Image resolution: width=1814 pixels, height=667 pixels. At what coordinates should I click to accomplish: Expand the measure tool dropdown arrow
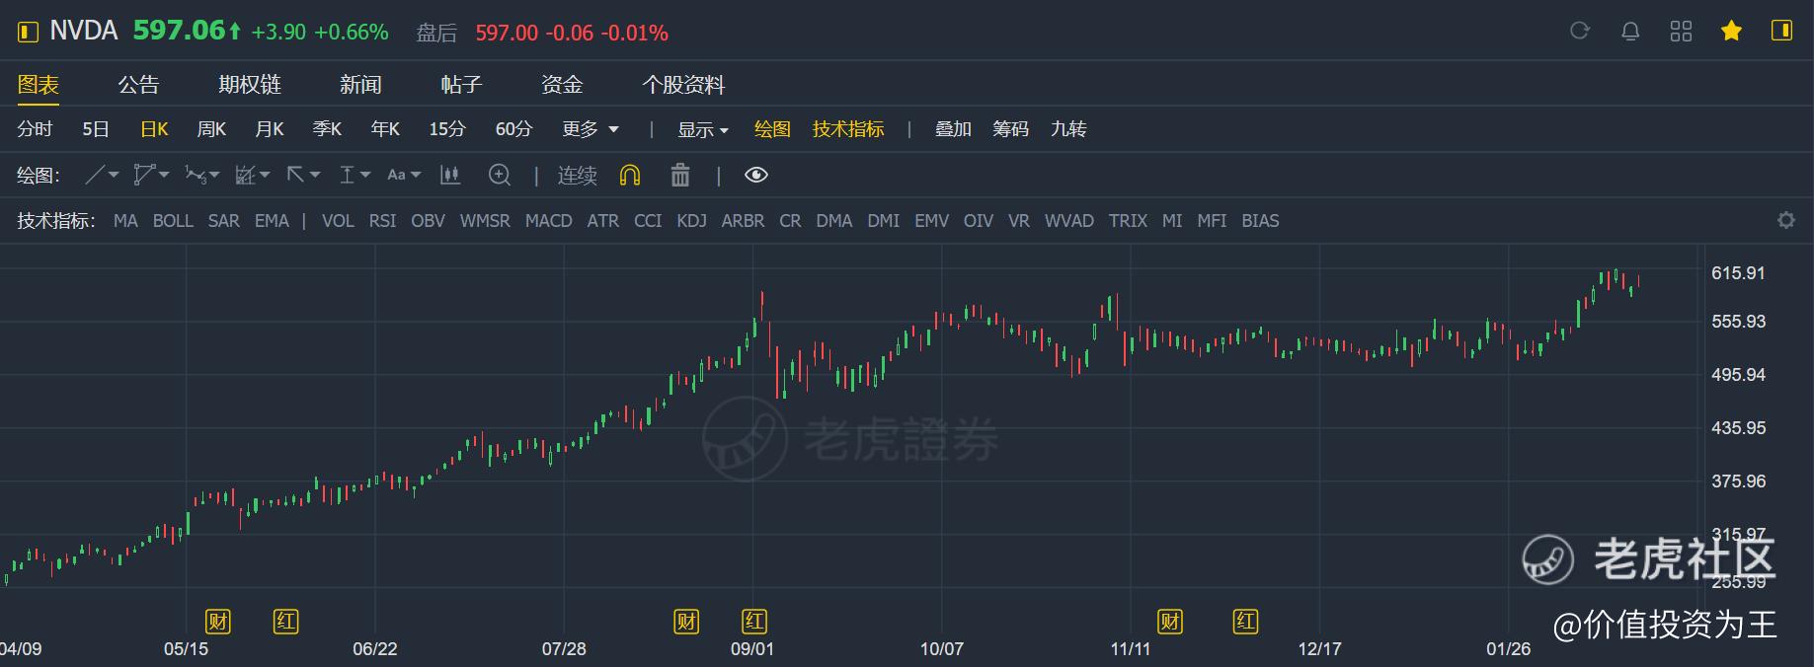click(365, 175)
